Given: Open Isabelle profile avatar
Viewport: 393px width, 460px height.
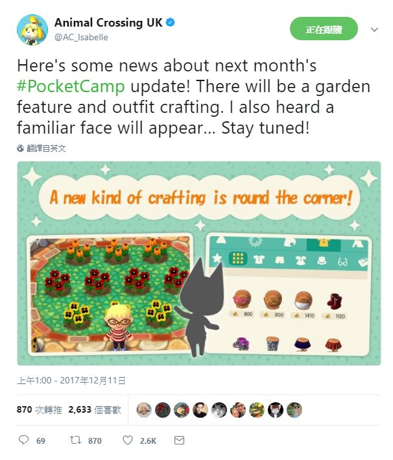Looking at the screenshot, I should pos(32,30).
